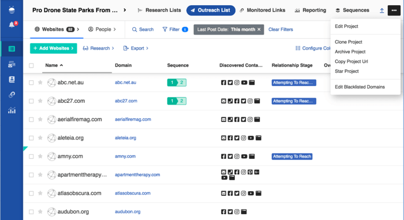Open the notifications bell icon
The height and width of the screenshot is (220, 404).
tap(12, 25)
